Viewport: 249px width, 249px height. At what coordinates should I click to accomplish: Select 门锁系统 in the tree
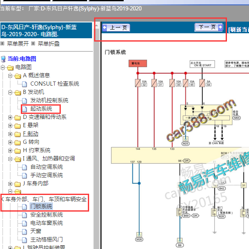pyautogui.click(x=41, y=206)
